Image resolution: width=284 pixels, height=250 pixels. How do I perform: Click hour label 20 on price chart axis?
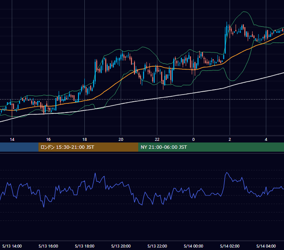121,140
